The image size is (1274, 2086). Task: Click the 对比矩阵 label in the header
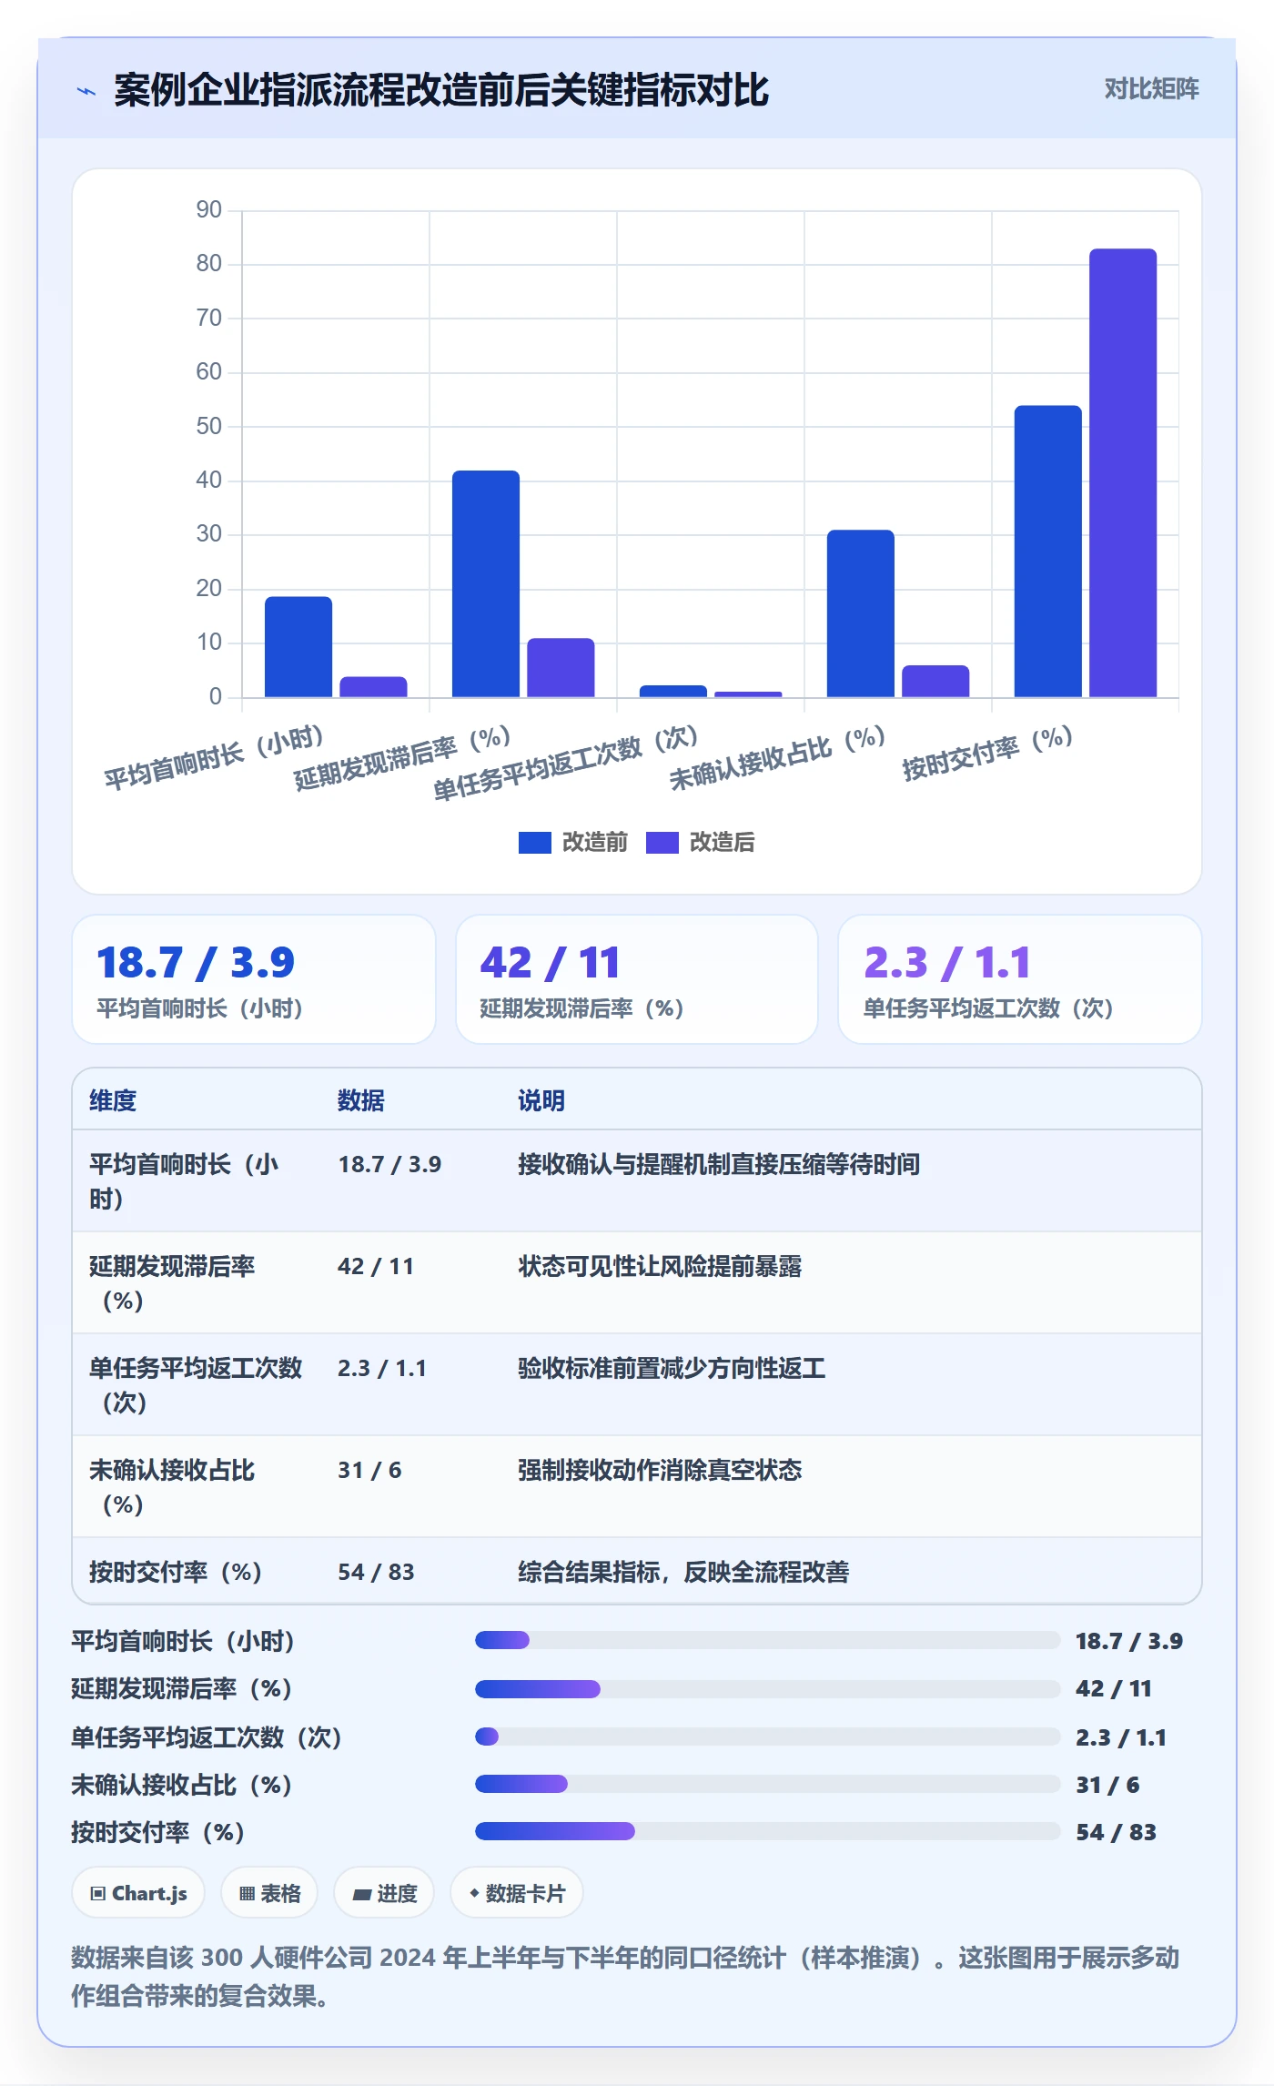pyautogui.click(x=1151, y=89)
